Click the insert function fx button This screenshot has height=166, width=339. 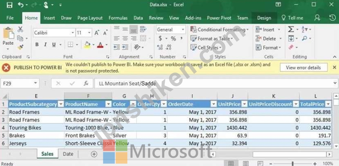(86, 83)
